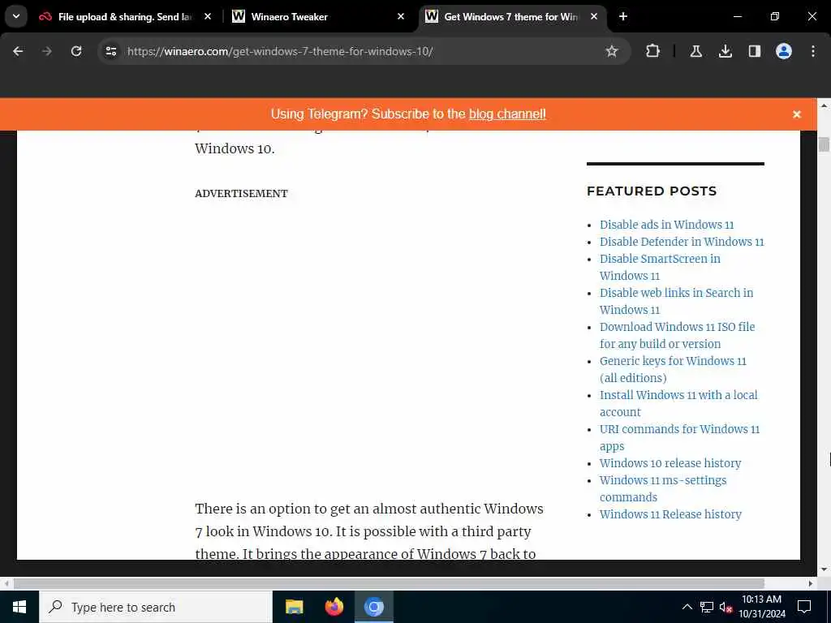This screenshot has width=831, height=623.
Task: Close the File upload & sharing tab
Action: click(208, 16)
